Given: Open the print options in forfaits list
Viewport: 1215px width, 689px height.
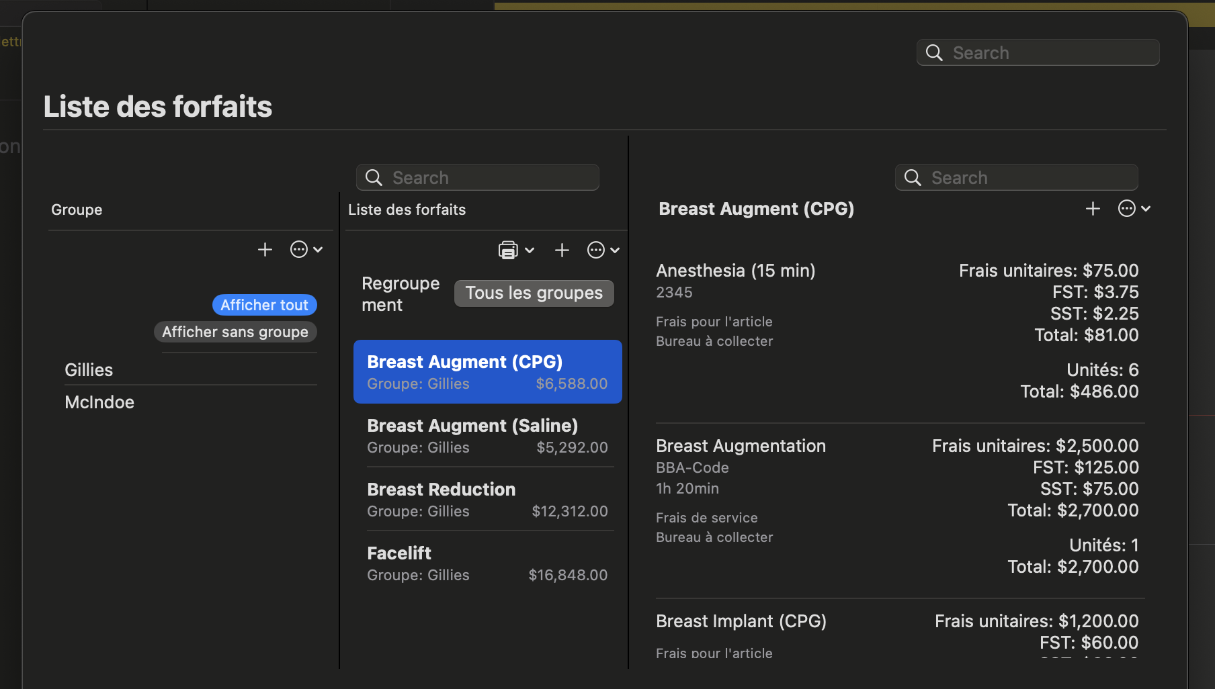Looking at the screenshot, I should 516,250.
